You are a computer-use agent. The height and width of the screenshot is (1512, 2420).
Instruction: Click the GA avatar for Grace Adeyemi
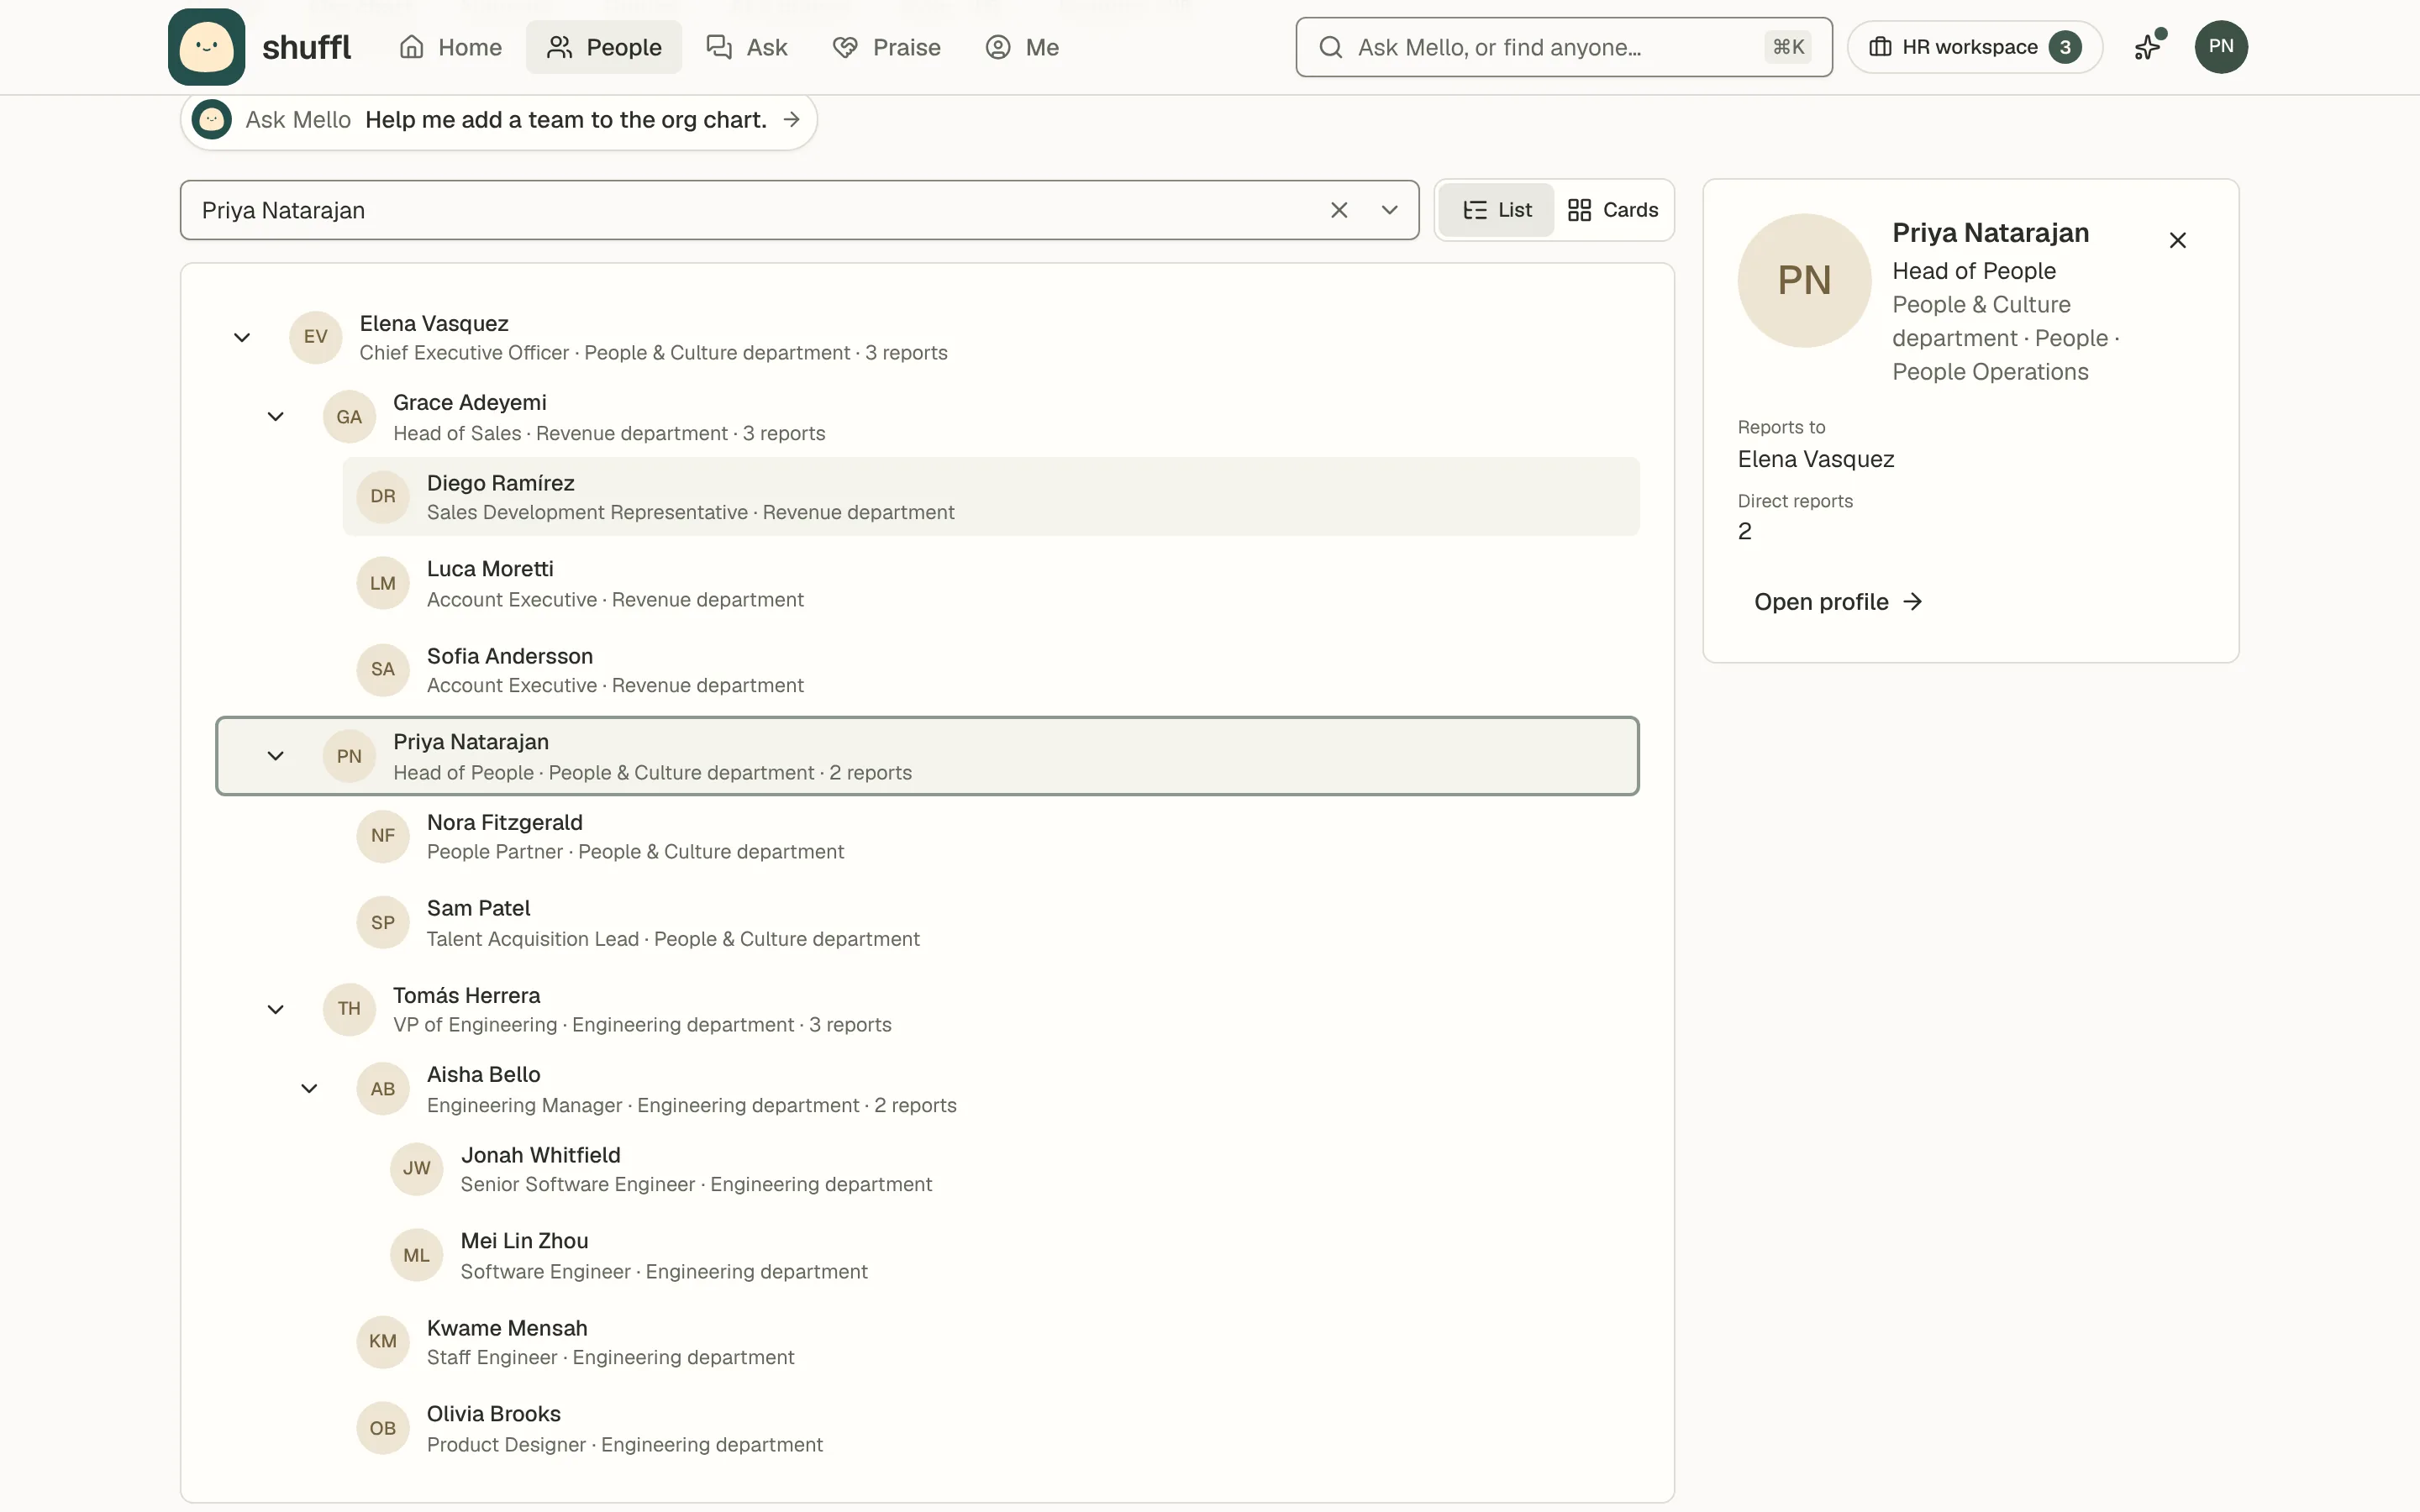[x=349, y=417]
